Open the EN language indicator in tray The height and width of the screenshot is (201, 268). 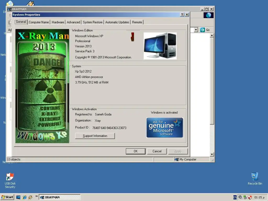[235, 197]
